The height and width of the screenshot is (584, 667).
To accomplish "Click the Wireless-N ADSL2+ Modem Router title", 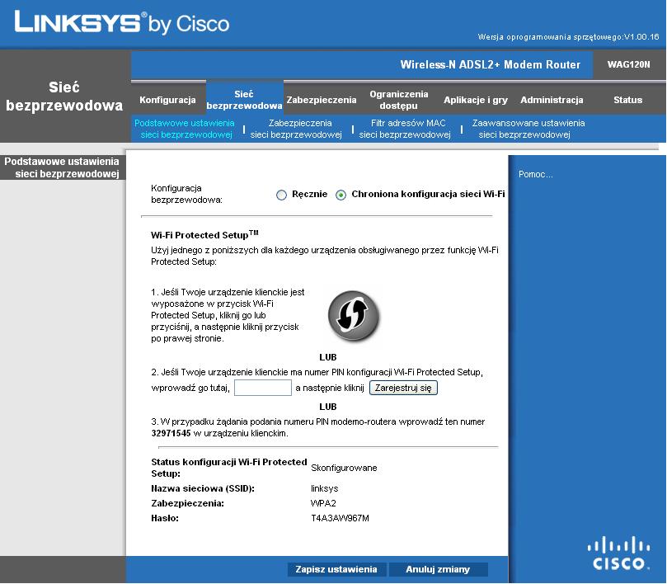I will point(490,64).
